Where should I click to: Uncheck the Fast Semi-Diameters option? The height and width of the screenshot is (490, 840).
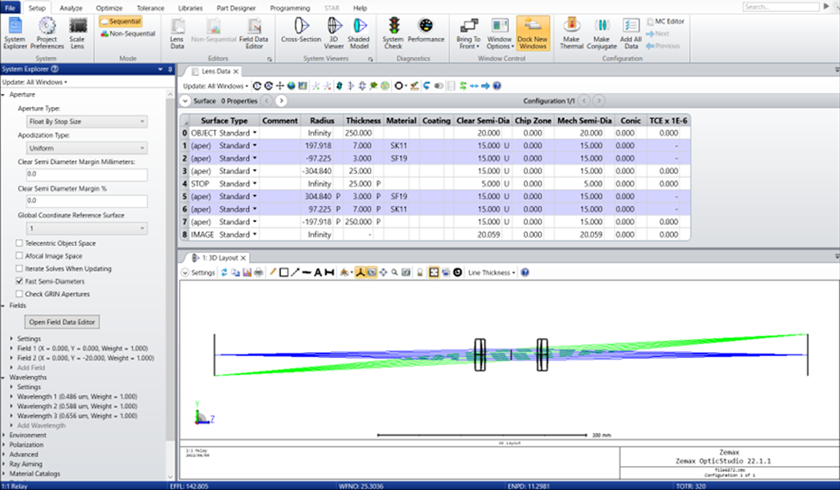(x=19, y=281)
